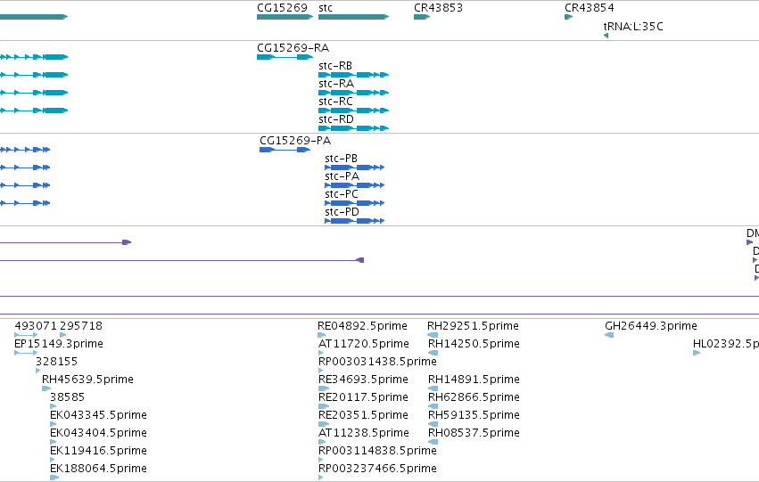Select the CR43854 gene glyph
This screenshot has width=759, height=482.
568,17
